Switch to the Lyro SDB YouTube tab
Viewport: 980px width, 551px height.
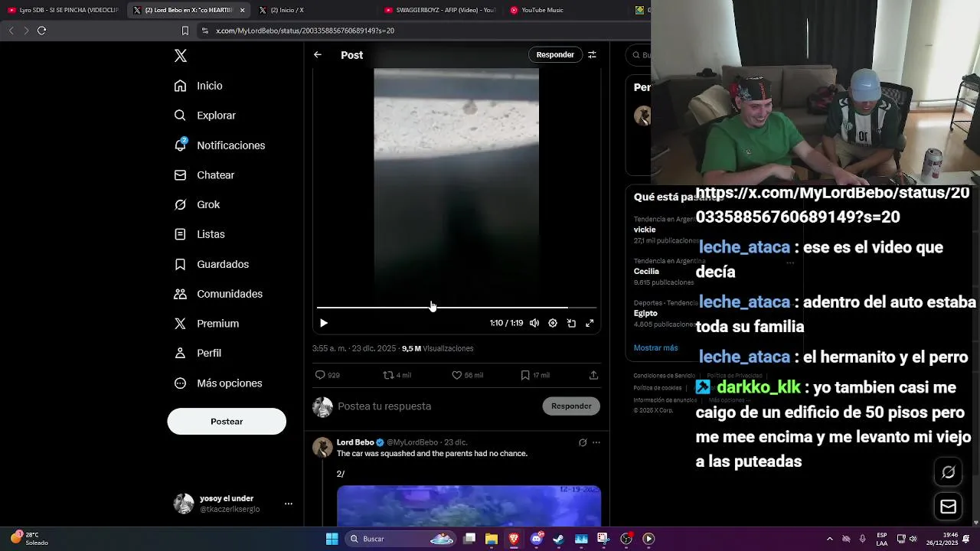click(x=63, y=10)
